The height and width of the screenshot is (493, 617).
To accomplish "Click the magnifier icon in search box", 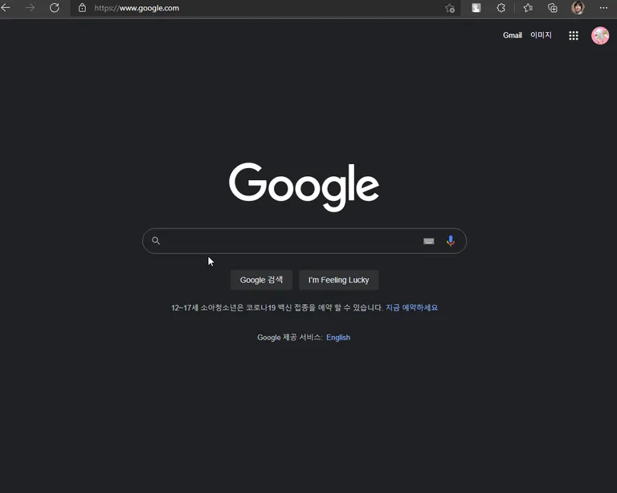I will click(156, 240).
